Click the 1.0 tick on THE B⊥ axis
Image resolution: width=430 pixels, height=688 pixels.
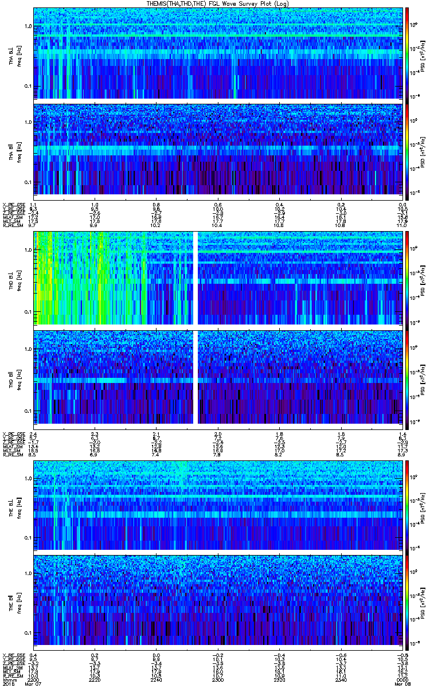tap(28, 478)
